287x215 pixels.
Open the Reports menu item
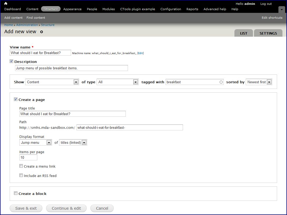(192, 9)
